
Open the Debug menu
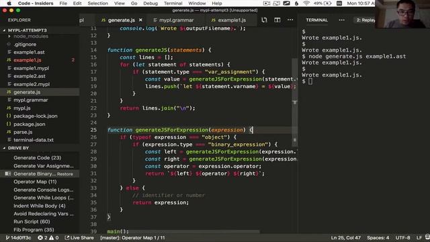coord(150,3)
